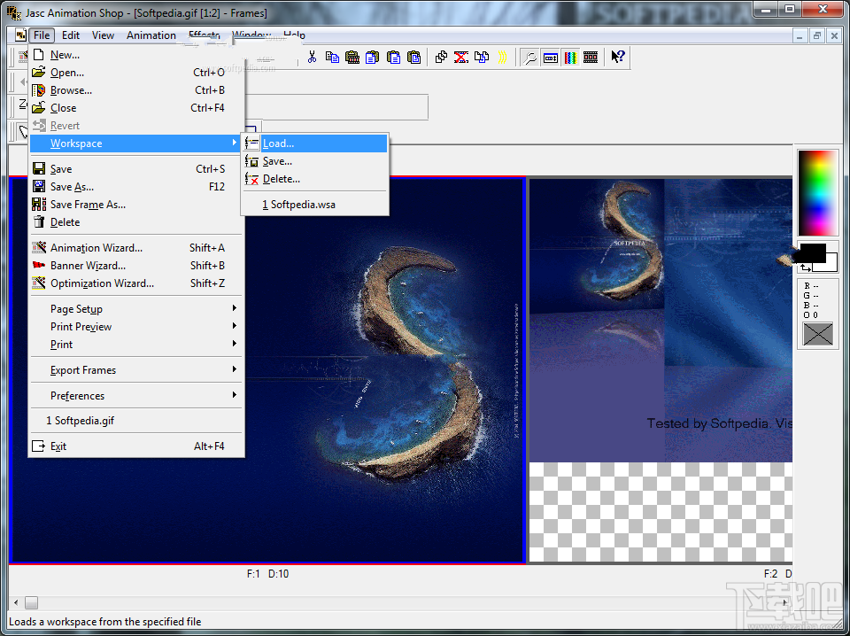Click the Copy icon in the toolbar
Viewport: 850px width, 636px height.
pyautogui.click(x=333, y=57)
